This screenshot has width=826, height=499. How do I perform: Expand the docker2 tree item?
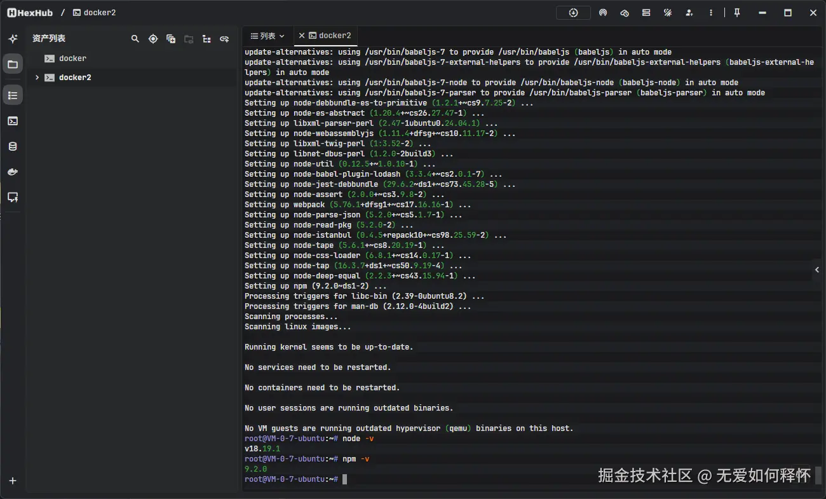pos(37,78)
